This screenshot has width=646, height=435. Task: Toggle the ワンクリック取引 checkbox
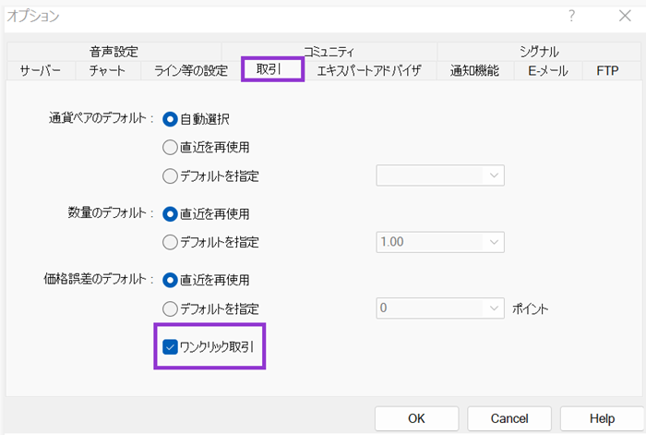169,347
